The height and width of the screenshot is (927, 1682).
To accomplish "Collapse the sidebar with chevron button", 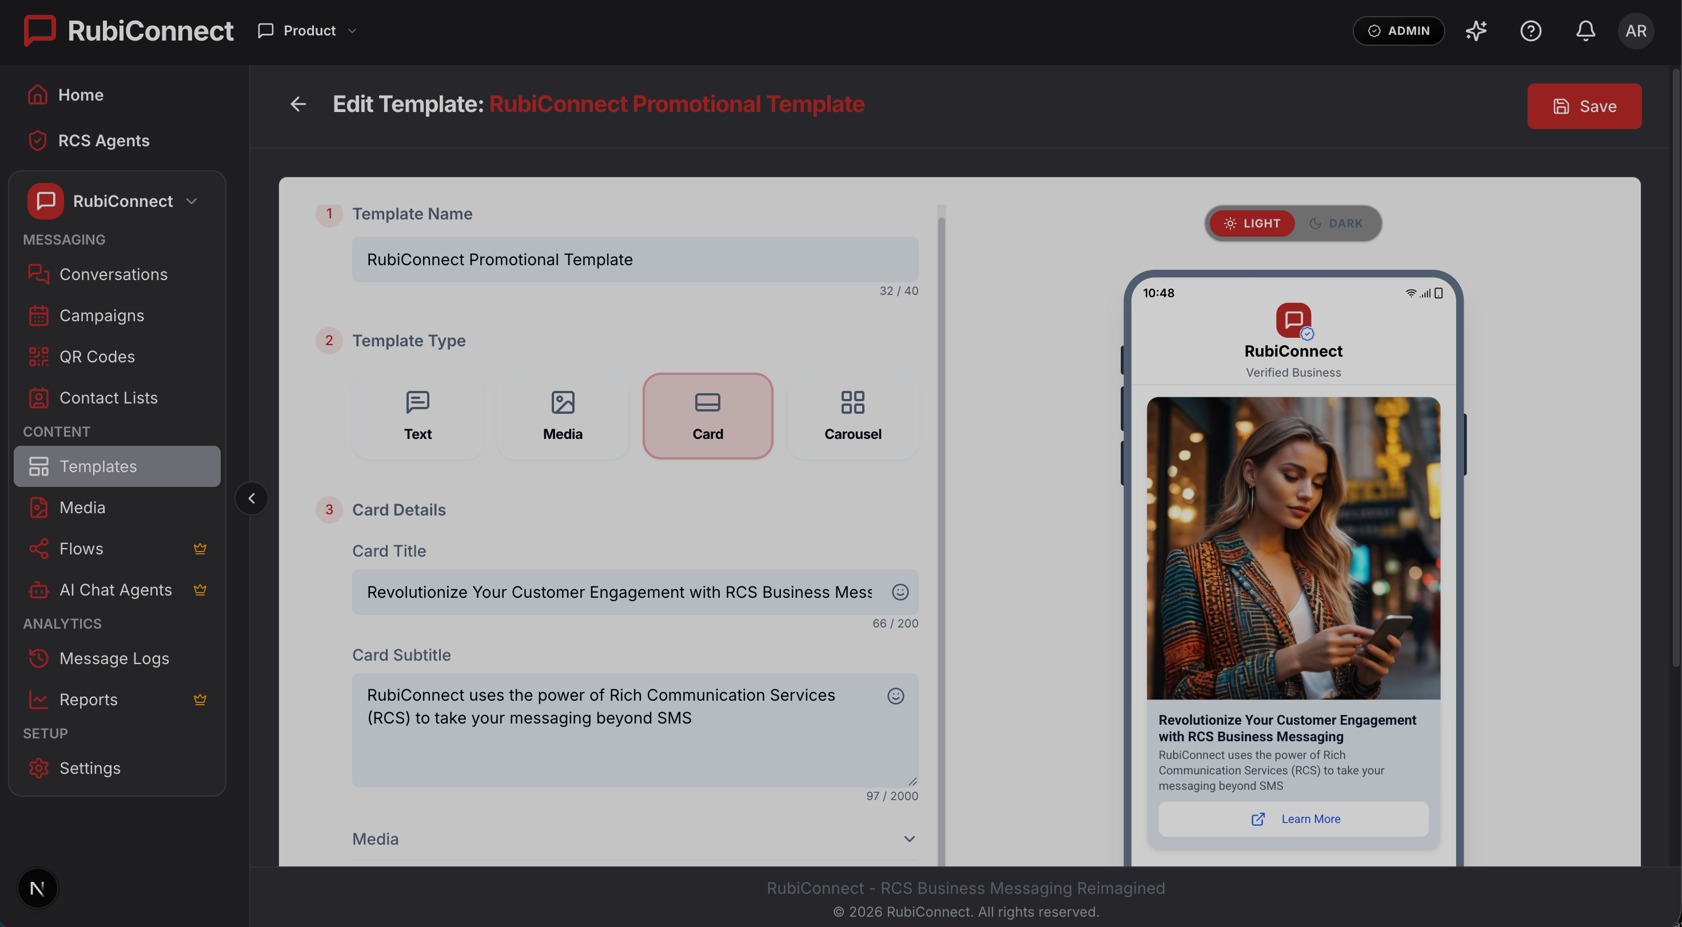I will [x=252, y=498].
